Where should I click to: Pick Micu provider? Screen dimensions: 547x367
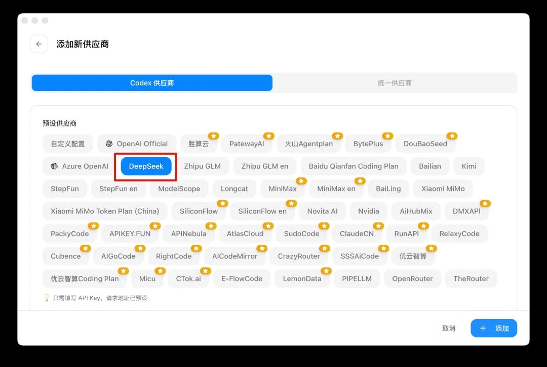pyautogui.click(x=147, y=279)
